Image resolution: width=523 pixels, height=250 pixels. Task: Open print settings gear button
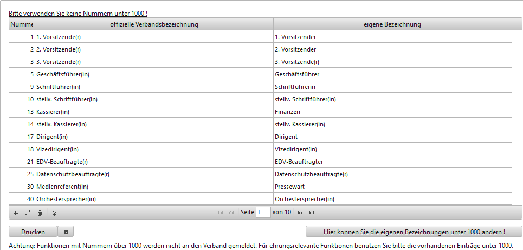pyautogui.click(x=66, y=232)
